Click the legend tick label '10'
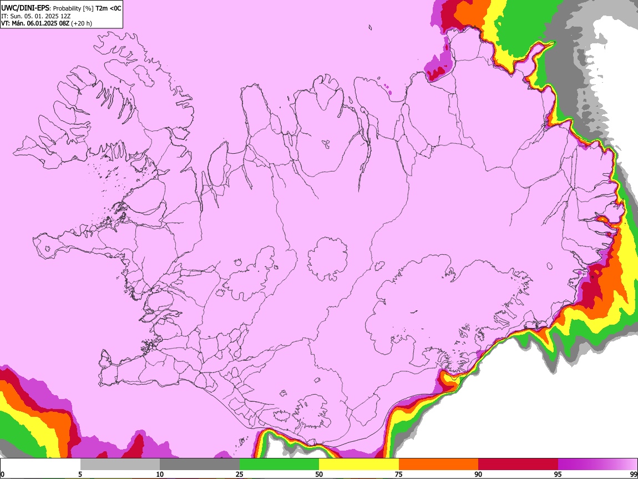The width and height of the screenshot is (638, 479). tap(160, 475)
